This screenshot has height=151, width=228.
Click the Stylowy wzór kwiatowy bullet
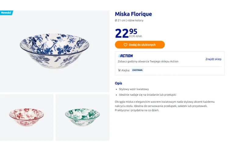coord(134,89)
